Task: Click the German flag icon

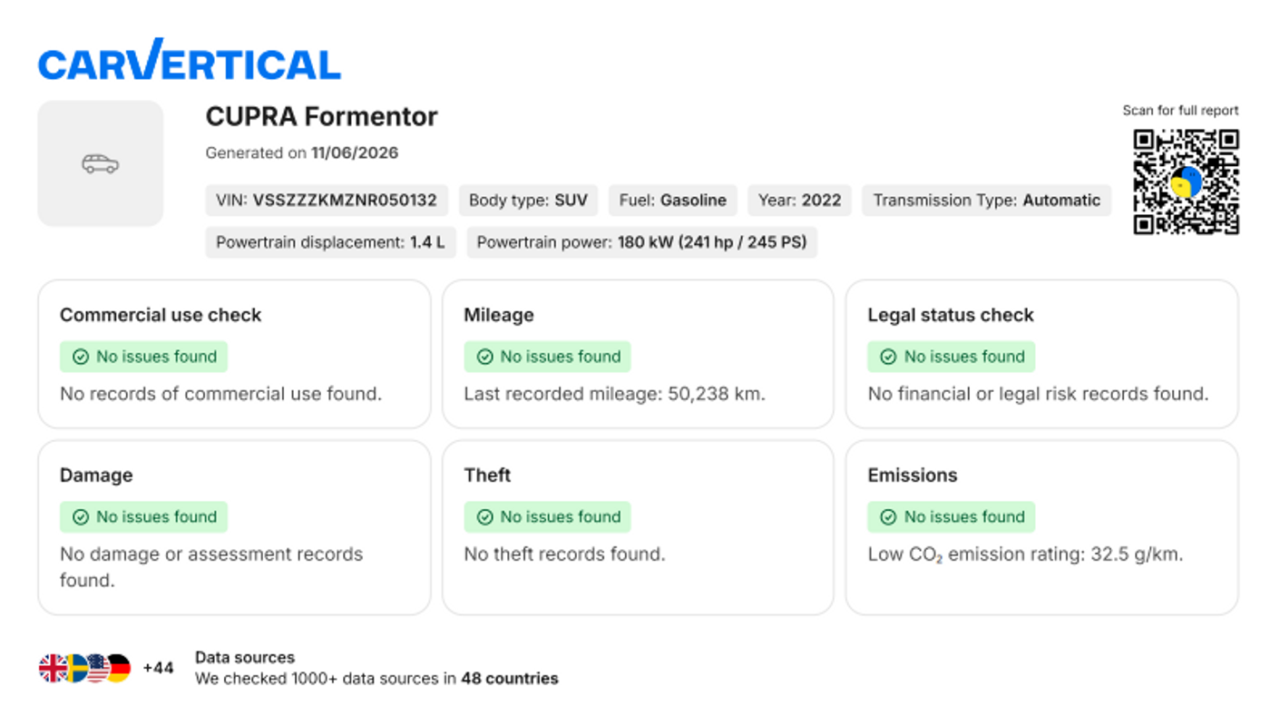Action: [x=120, y=669]
